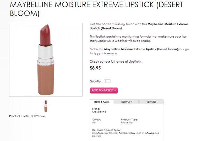Open the Delivery tab
The height and width of the screenshot is (141, 199).
tap(127, 102)
